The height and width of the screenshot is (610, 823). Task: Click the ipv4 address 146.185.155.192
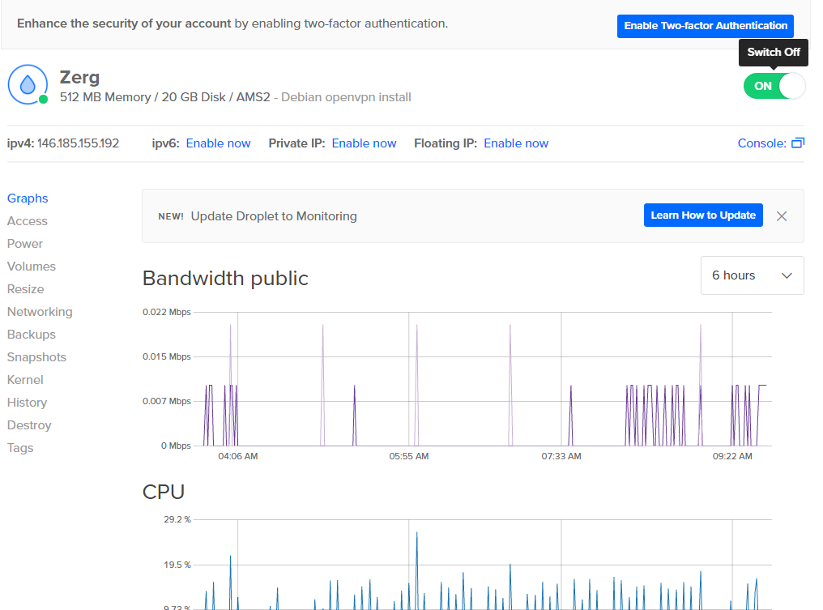pos(79,143)
